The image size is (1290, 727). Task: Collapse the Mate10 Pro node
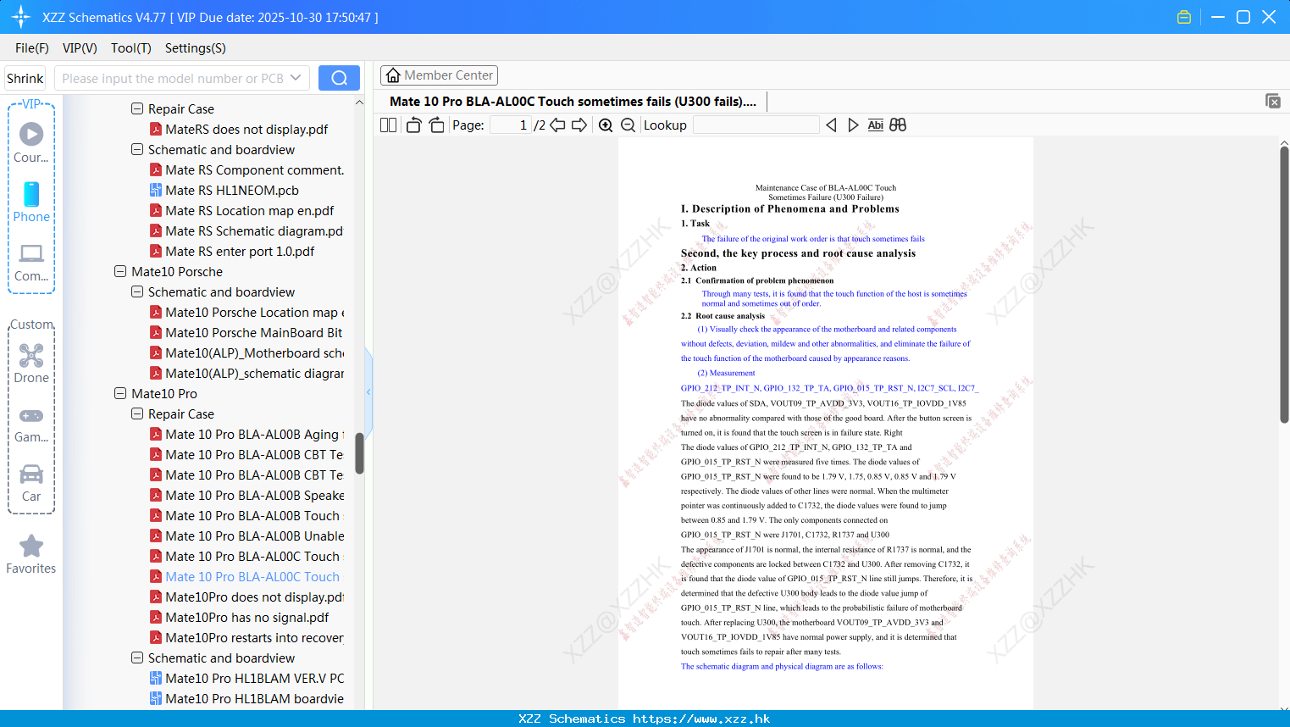coord(120,394)
